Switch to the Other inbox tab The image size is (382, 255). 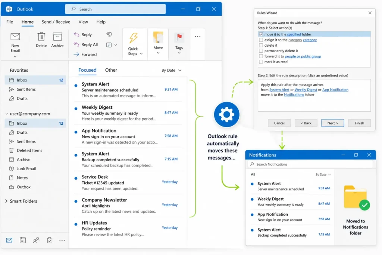coord(111,70)
